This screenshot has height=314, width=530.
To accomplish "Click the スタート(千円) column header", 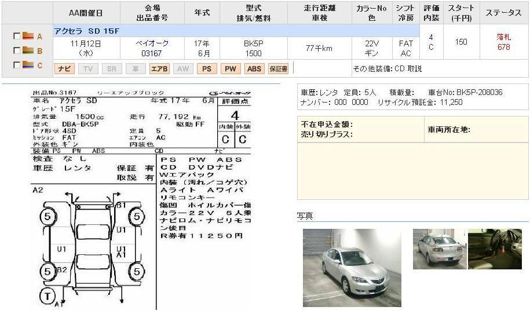I will (x=462, y=13).
